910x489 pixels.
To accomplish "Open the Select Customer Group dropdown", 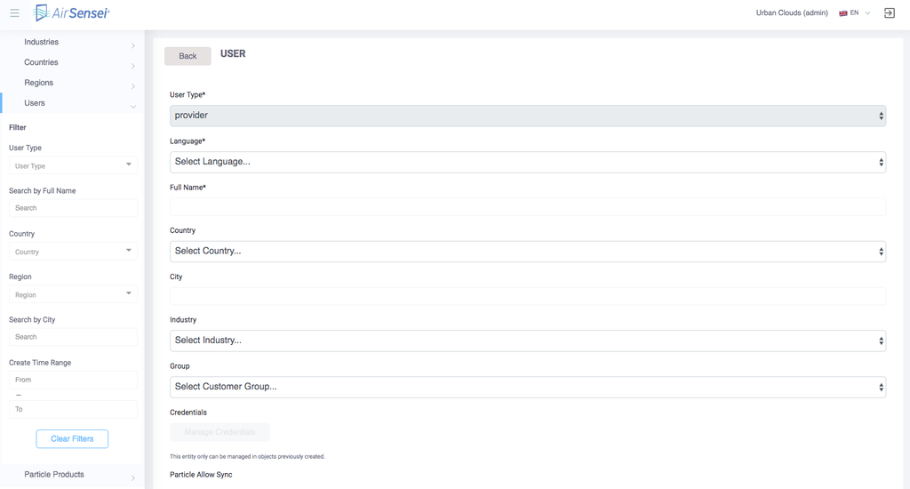I will [x=527, y=387].
